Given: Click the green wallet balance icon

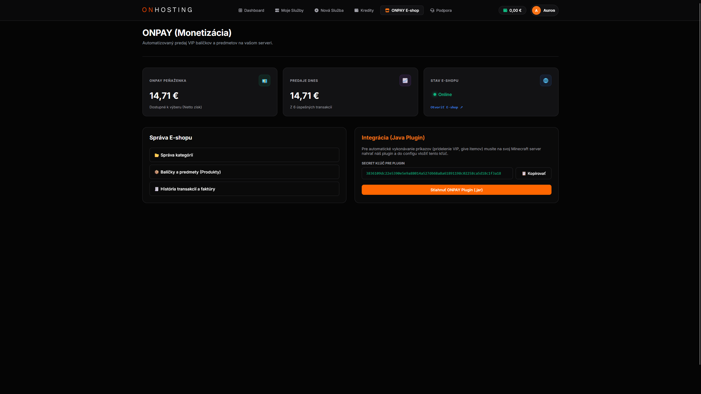Looking at the screenshot, I should [x=505, y=10].
